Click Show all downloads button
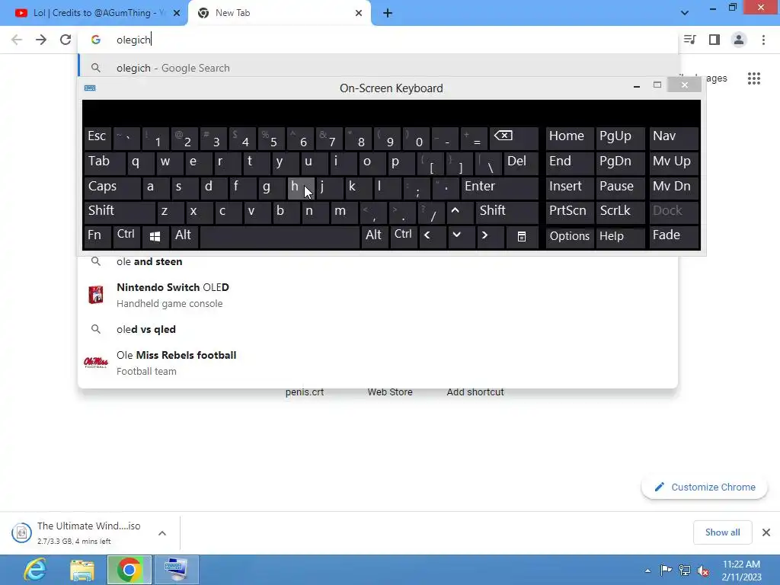 click(x=722, y=532)
